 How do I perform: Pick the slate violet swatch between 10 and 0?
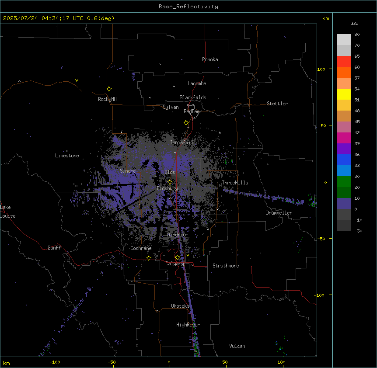[x=344, y=204]
